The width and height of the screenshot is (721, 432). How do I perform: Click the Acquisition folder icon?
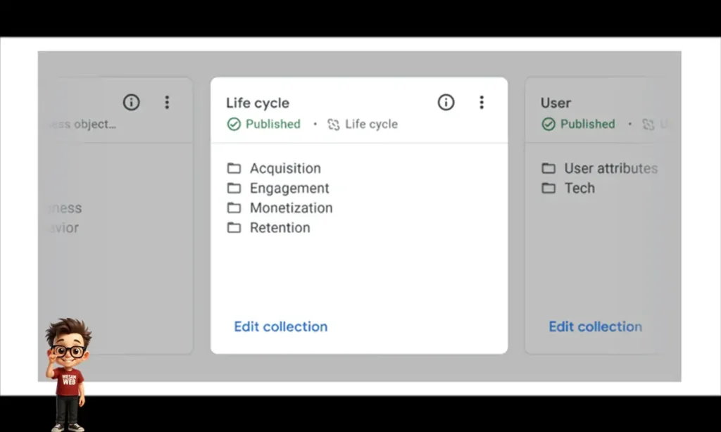tap(234, 169)
